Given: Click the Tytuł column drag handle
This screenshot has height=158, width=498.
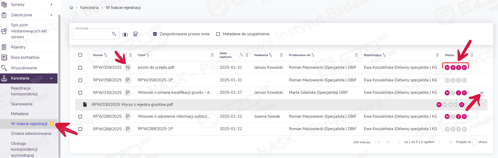Looking at the screenshot, I should point(212,55).
